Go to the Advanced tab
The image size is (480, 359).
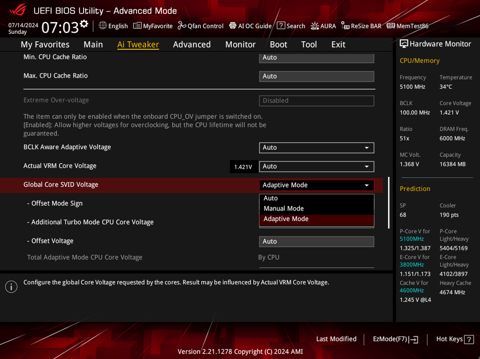pyautogui.click(x=192, y=44)
